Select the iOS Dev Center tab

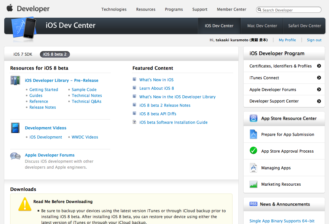[219, 26]
